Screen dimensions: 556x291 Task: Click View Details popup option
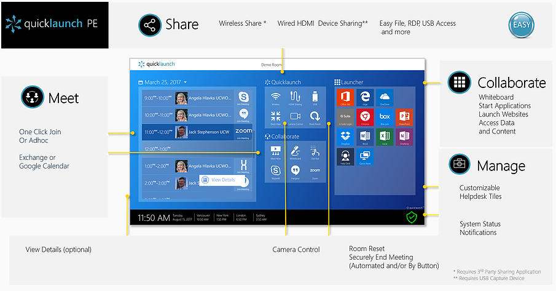point(222,180)
